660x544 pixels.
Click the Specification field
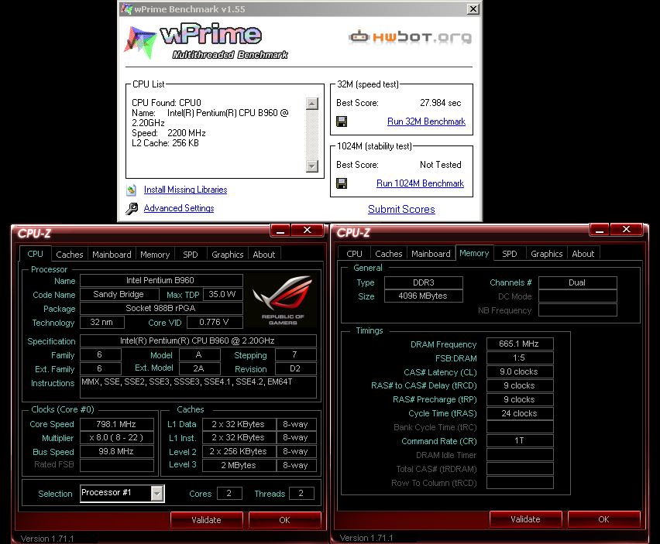tap(198, 340)
